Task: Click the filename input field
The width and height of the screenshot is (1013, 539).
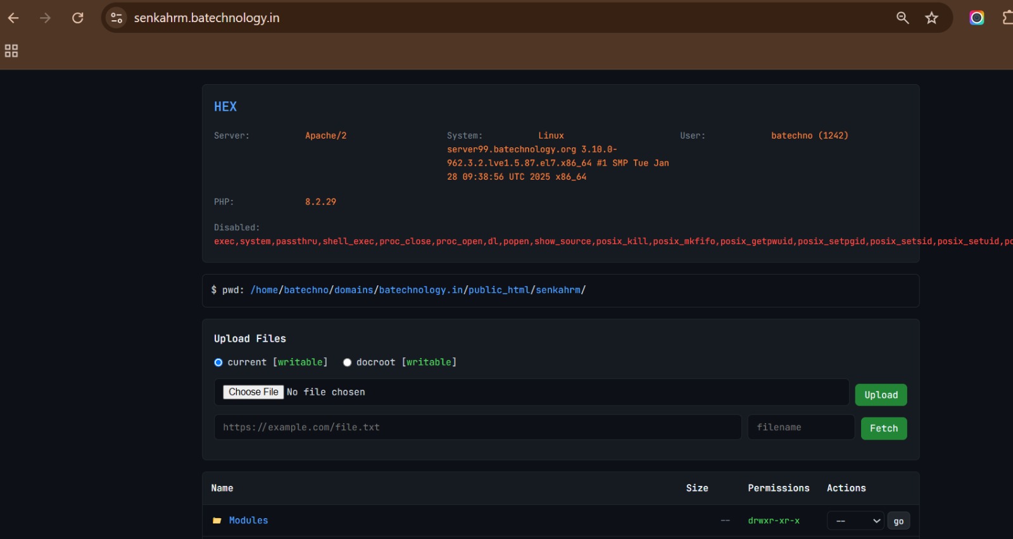Action: point(801,428)
